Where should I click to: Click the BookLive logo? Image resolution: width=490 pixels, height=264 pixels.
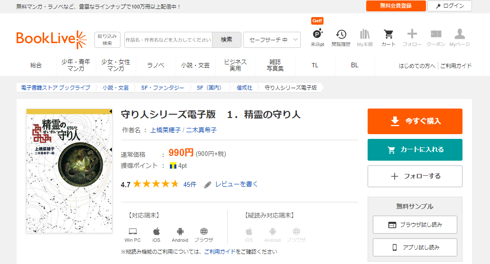click(52, 39)
